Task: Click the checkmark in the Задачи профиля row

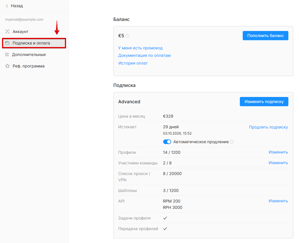Action: 165,218
